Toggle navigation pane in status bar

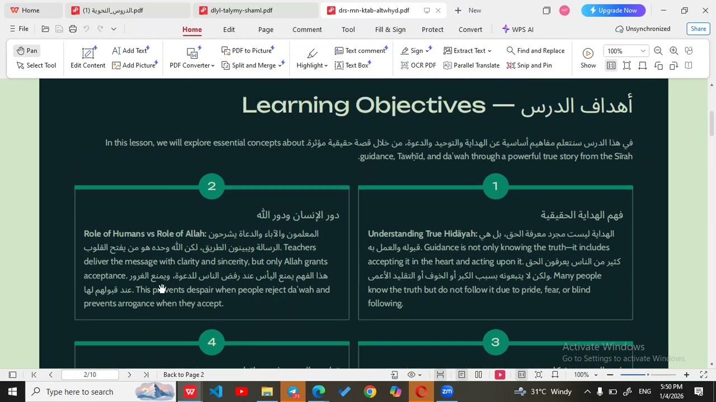tap(12, 375)
